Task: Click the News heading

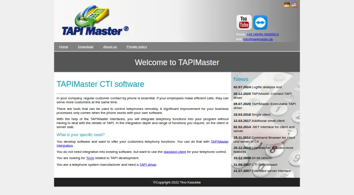Action: (241, 79)
